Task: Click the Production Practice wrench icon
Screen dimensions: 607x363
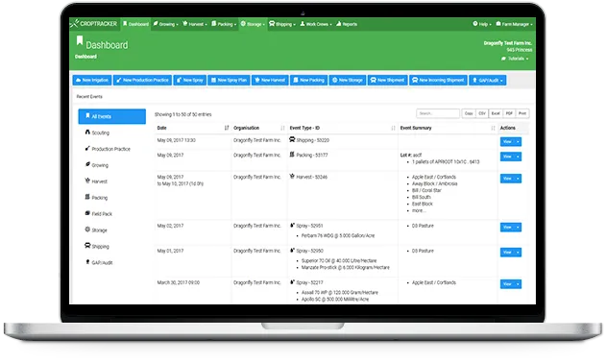Action: coord(87,148)
